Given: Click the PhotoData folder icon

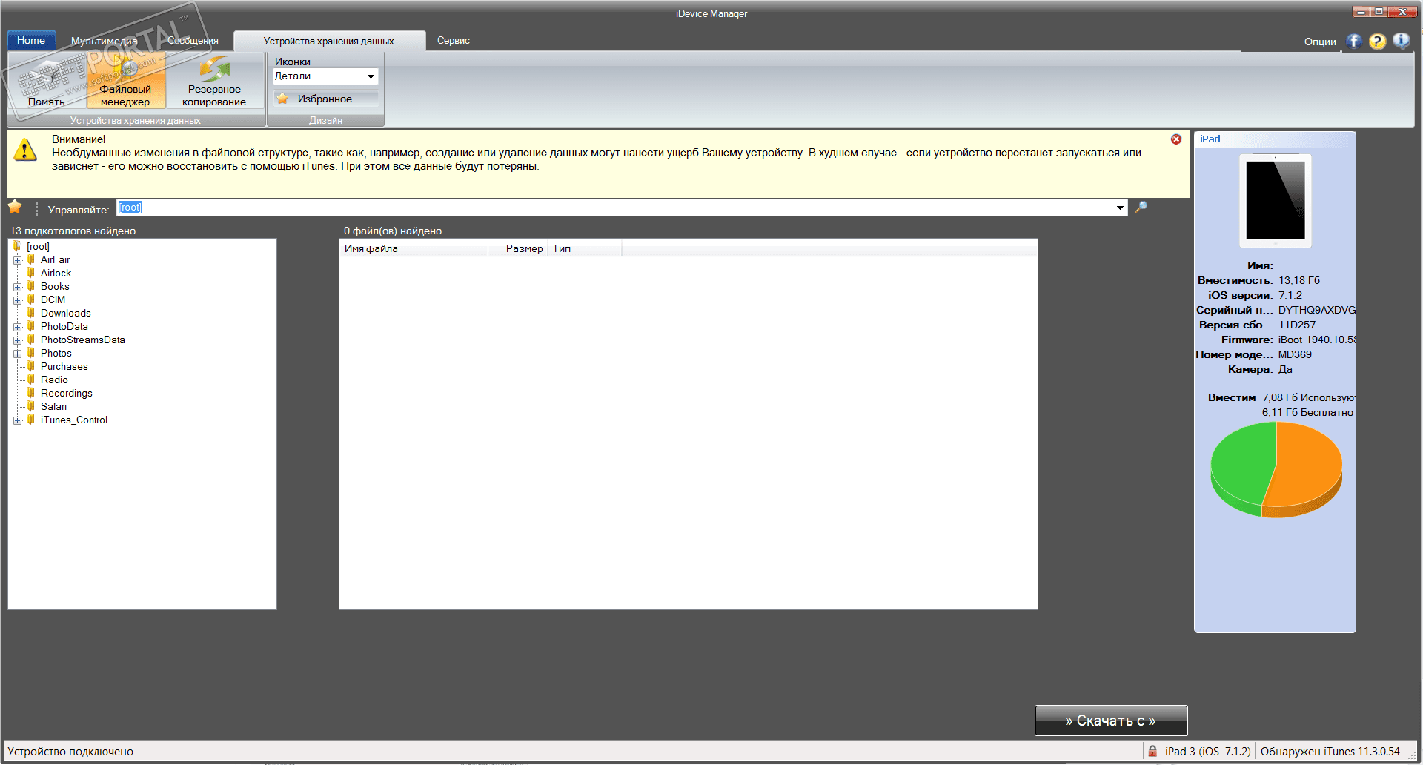Looking at the screenshot, I should tap(31, 326).
